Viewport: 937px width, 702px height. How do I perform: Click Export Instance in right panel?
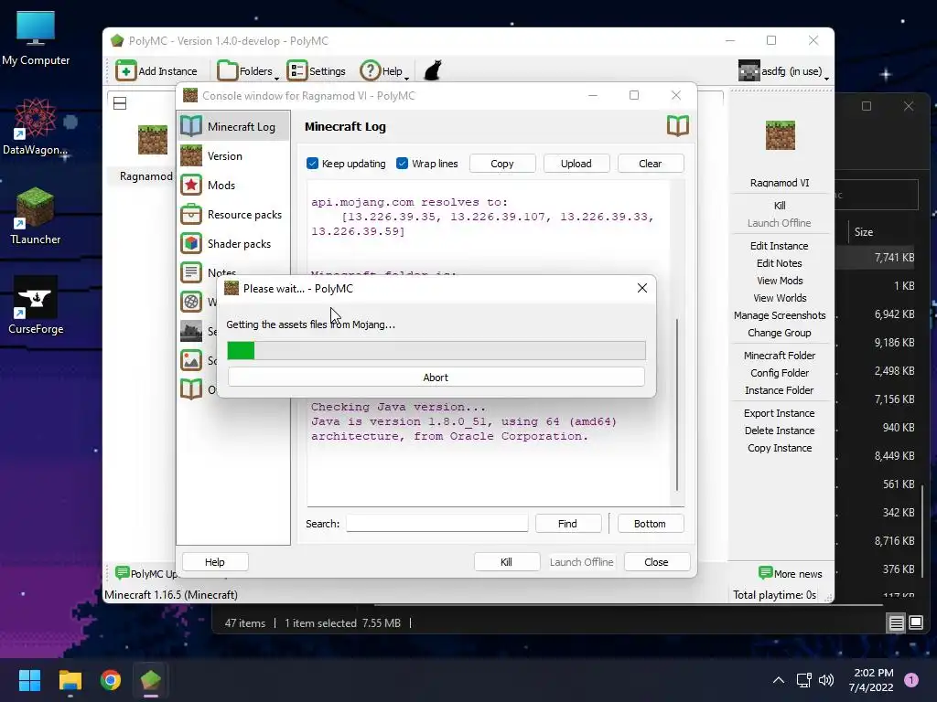(780, 413)
